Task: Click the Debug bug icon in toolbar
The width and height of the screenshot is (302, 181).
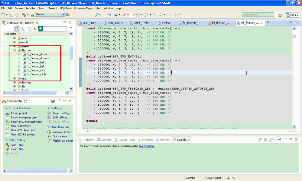Action: click(x=115, y=15)
